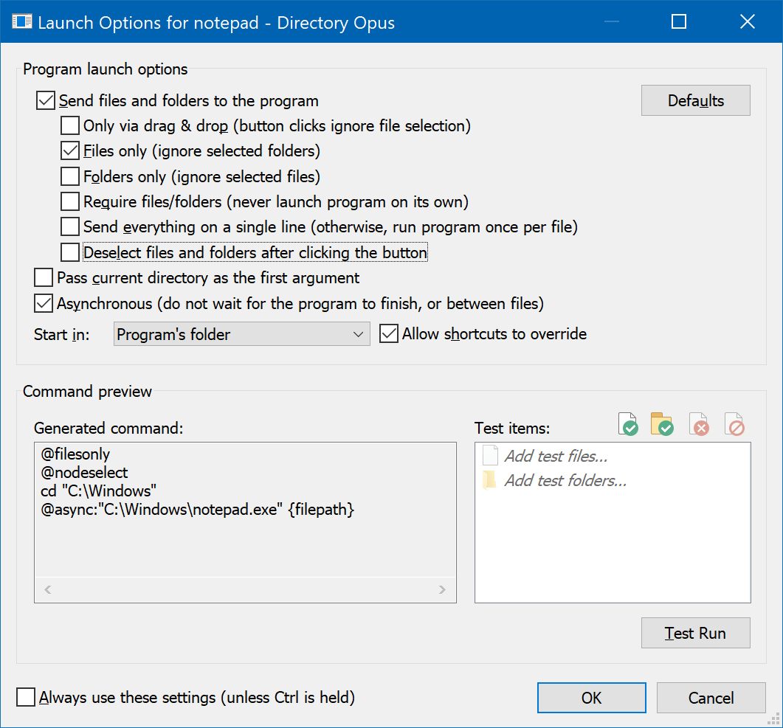Confirm with the OK button

[x=591, y=698]
